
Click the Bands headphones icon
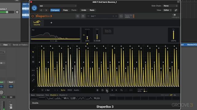coord(56,41)
